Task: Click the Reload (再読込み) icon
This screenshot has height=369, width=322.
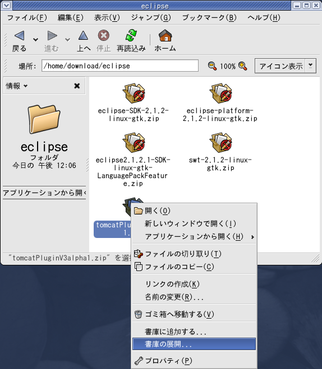Action: [131, 35]
